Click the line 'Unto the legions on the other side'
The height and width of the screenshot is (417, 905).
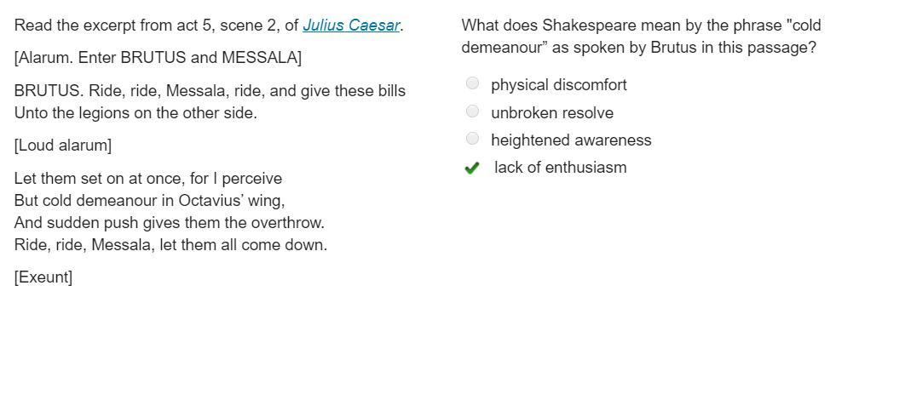(x=135, y=113)
